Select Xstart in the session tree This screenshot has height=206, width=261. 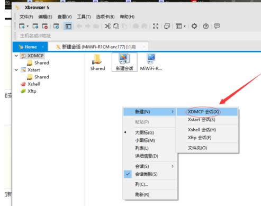click(34, 70)
